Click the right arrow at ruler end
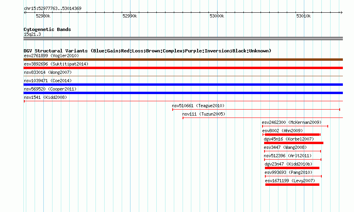This screenshot has width=354, height=212. [x=341, y=12]
